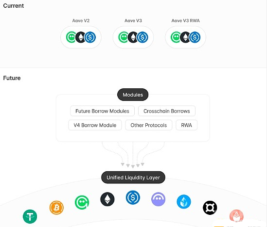Click the pink coin icon at arc end
Screen dimensions: 267x227
point(236,216)
